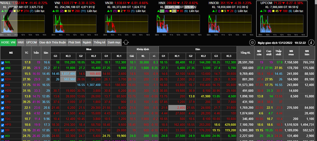This screenshot has height=141, width=317.
Task: Switch to the HNX tab
Action: (21, 42)
